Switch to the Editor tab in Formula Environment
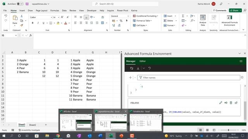 143,61
